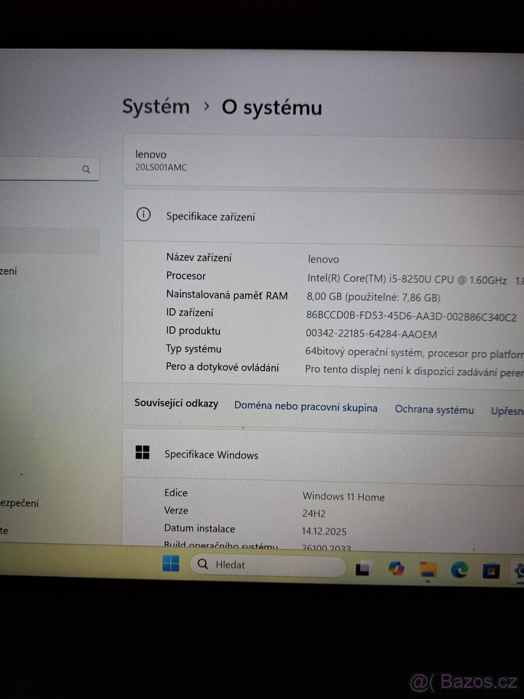Expand the lenovo device header card
Image resolution: width=524 pixels, height=699 pixels.
click(x=321, y=161)
